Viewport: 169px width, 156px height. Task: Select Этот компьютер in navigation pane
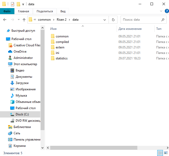point(23,64)
